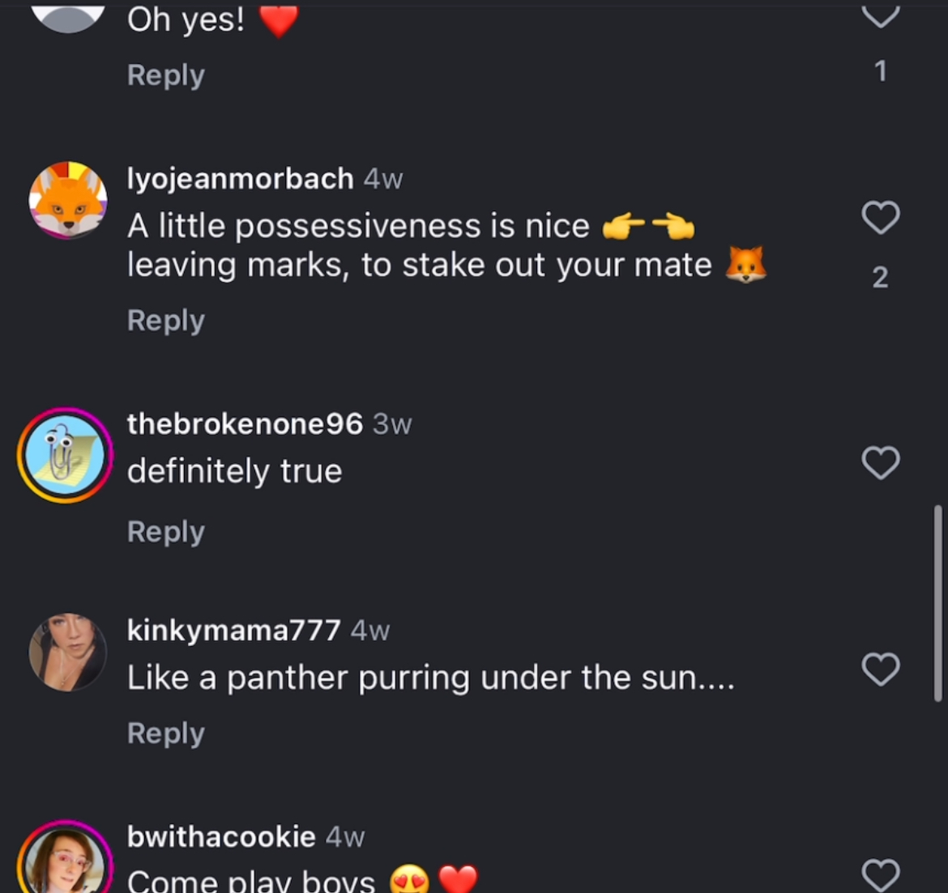Open lyojeanmorbach's fox avatar
The height and width of the screenshot is (893, 948).
coord(68,200)
